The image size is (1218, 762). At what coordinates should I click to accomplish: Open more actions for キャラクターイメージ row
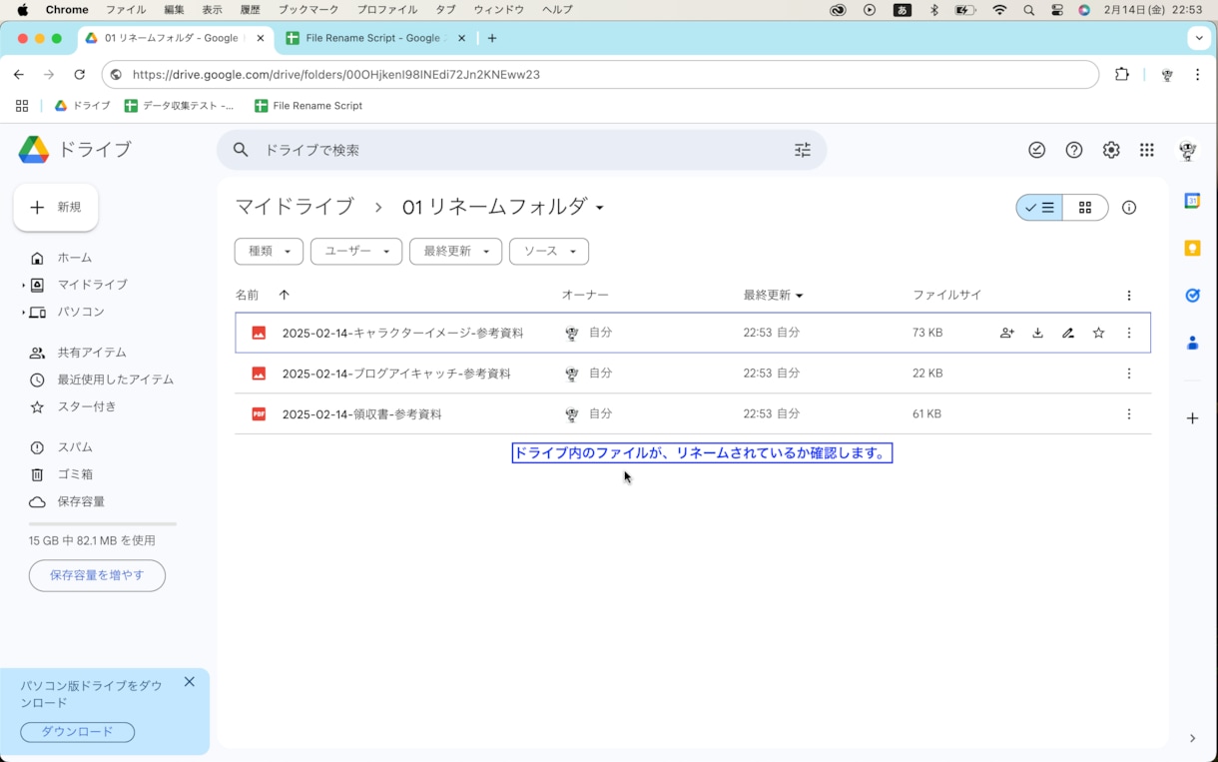tap(1129, 333)
